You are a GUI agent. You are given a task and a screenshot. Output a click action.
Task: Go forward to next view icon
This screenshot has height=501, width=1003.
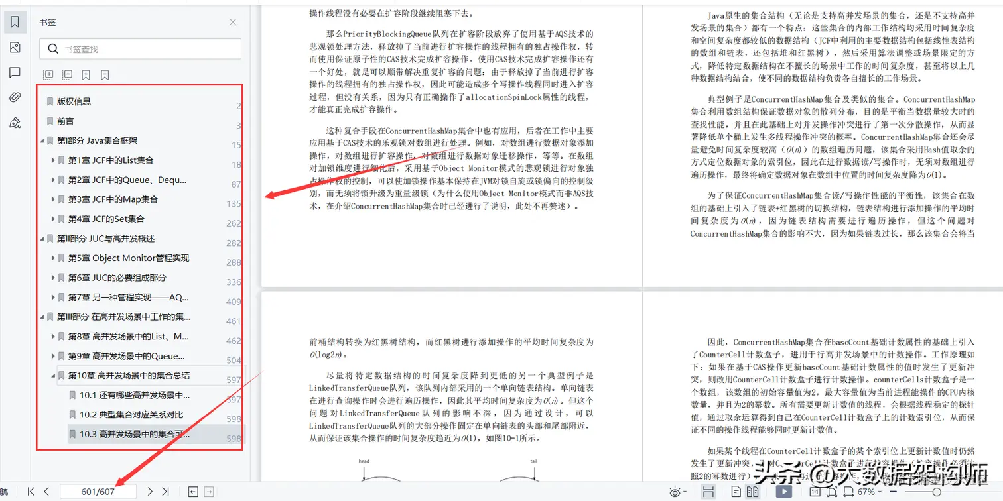pos(208,492)
